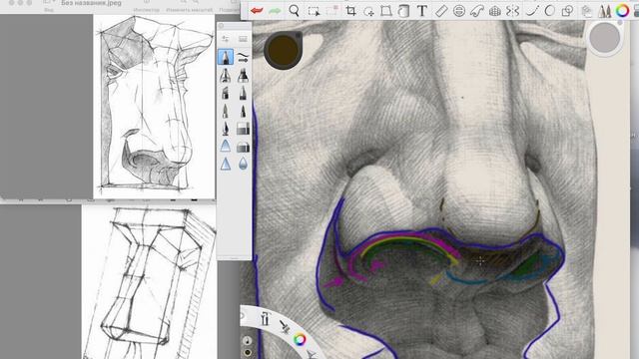Select the lasso Quick Transform tool

(368, 11)
